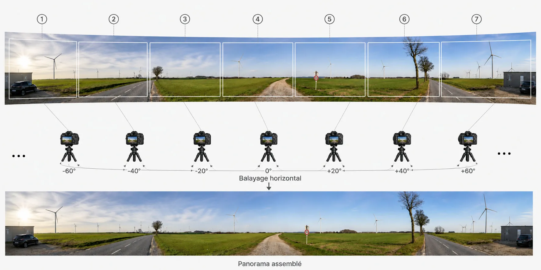Click the "+60°" angle label

click(x=468, y=171)
